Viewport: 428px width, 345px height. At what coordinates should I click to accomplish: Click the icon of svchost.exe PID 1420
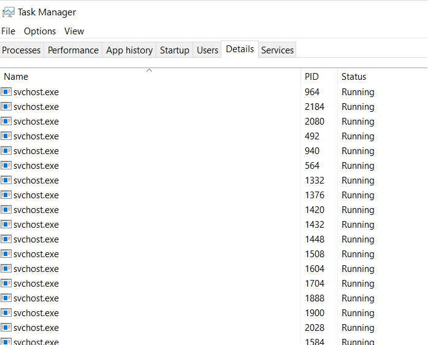click(6, 210)
